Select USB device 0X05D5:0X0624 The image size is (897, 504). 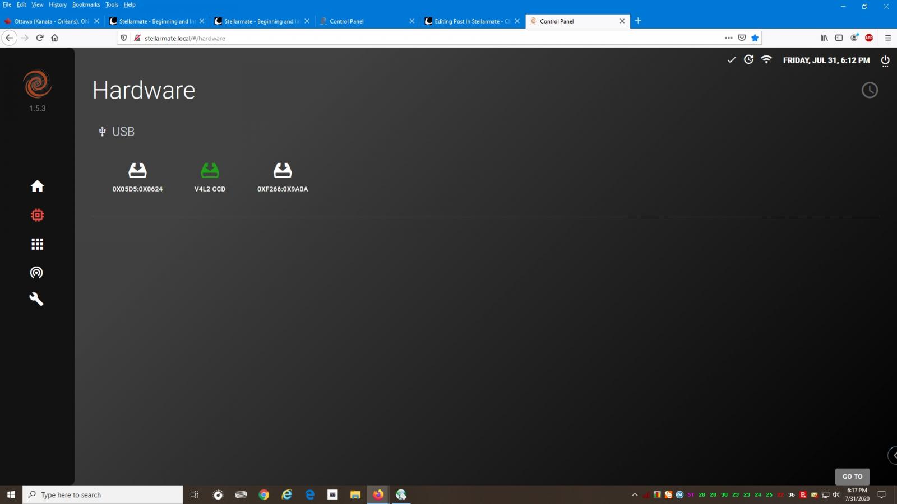tap(137, 178)
